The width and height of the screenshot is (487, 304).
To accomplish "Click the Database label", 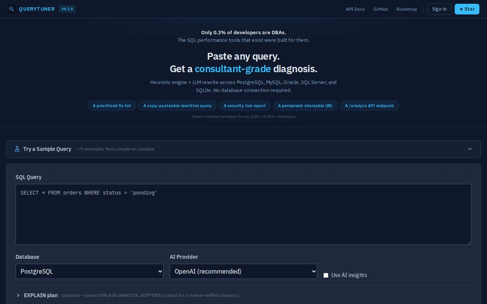I will [x=27, y=257].
